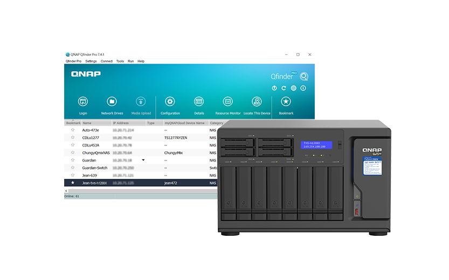The height and width of the screenshot is (280, 449).
Task: Click the globe language icon
Action: coord(294,88)
